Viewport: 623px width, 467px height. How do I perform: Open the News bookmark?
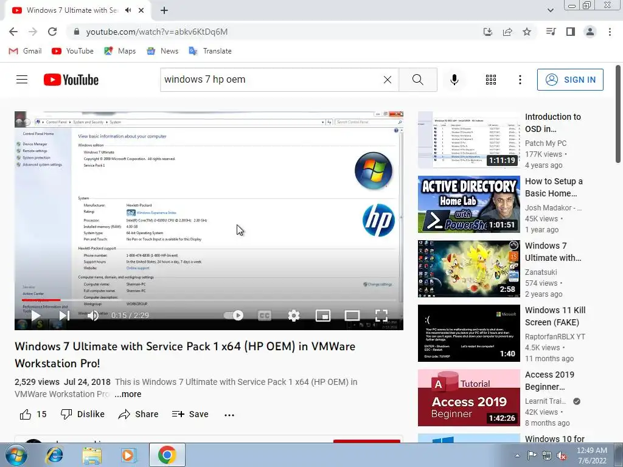(x=162, y=51)
